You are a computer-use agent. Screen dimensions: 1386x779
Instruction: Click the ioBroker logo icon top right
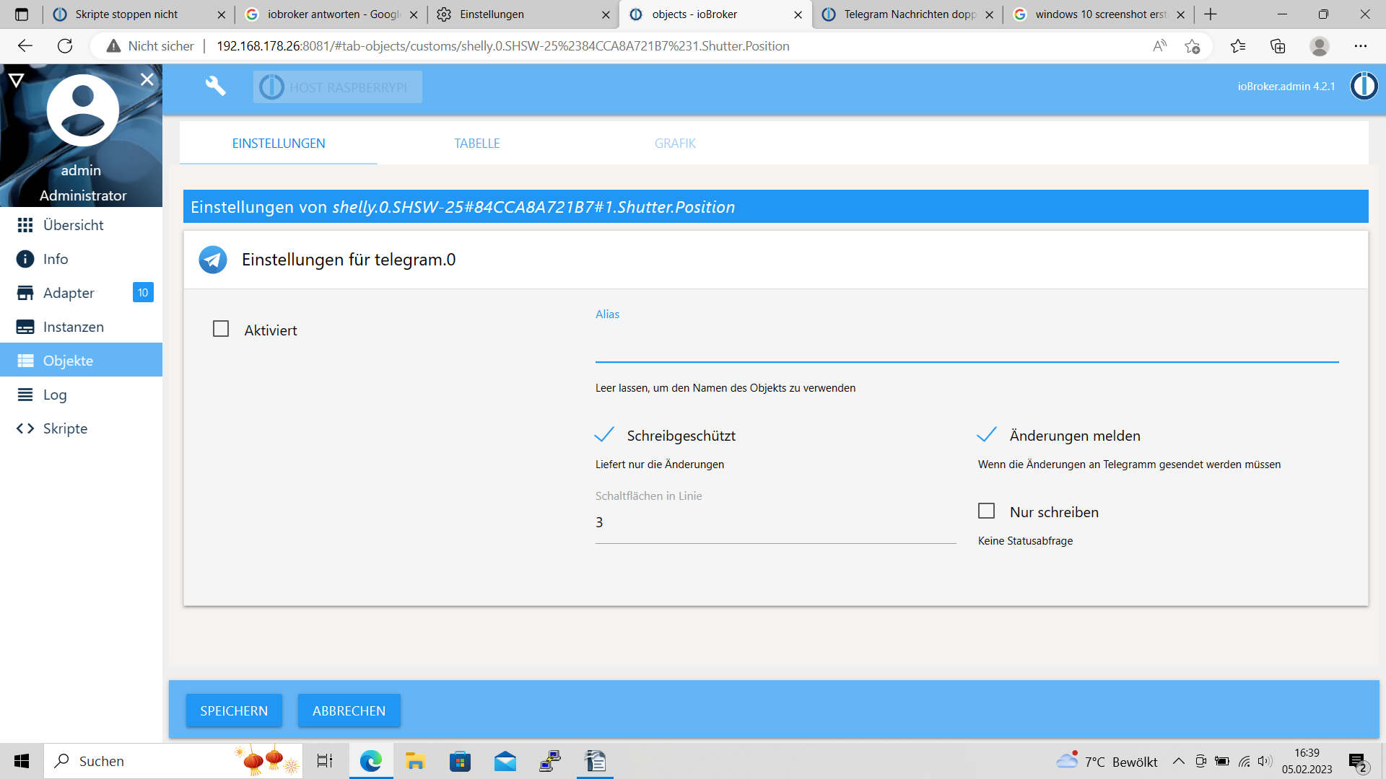(1364, 87)
